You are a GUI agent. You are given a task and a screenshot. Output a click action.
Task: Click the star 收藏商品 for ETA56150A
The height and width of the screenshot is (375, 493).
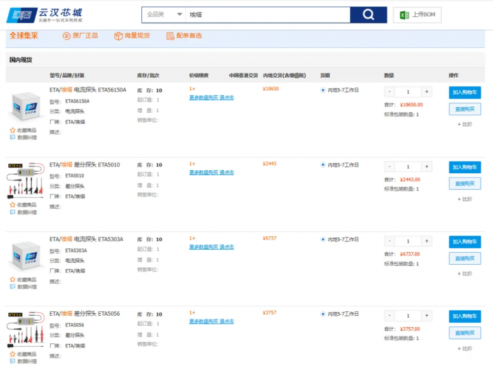13,130
